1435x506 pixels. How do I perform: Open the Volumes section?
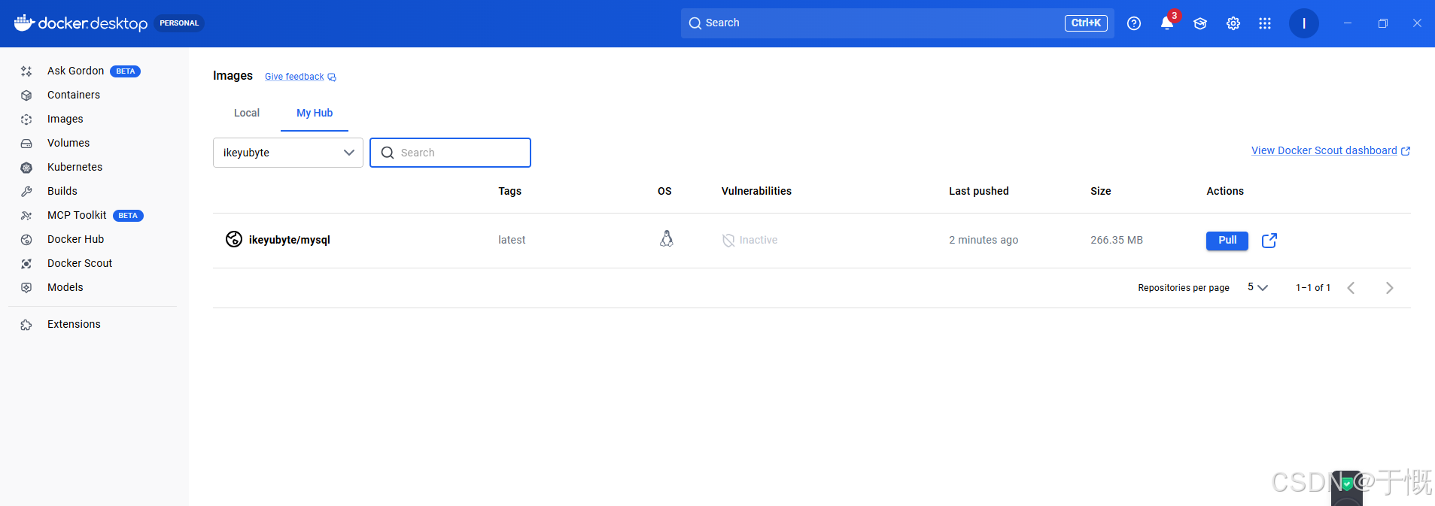pyautogui.click(x=68, y=143)
